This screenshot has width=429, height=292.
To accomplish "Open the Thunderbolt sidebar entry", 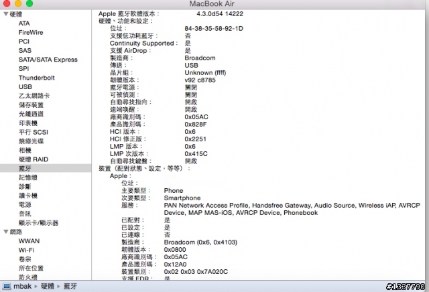I will (x=37, y=78).
